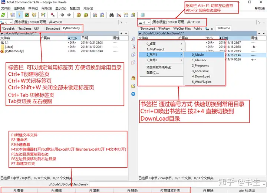Click the F7 新建文件夹 button
The image size is (267, 193).
tap(170, 191)
